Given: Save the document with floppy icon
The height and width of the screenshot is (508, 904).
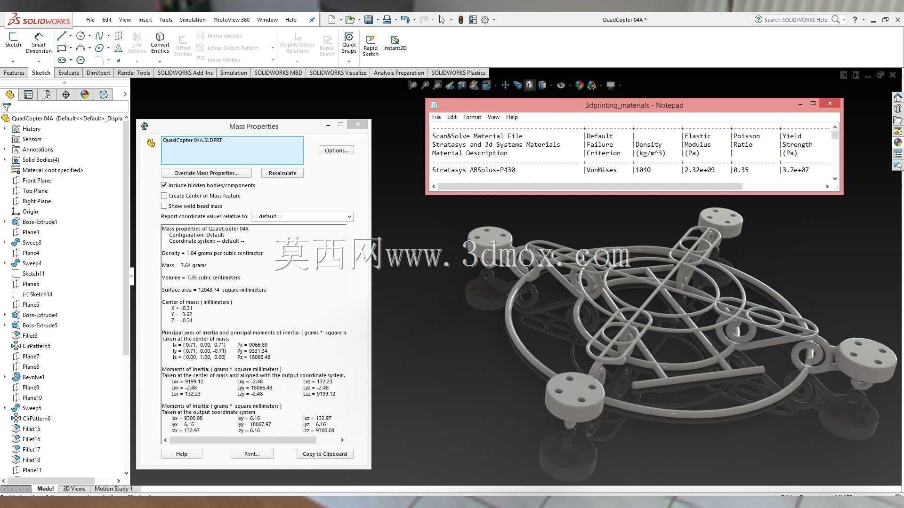Looking at the screenshot, I should pyautogui.click(x=369, y=20).
